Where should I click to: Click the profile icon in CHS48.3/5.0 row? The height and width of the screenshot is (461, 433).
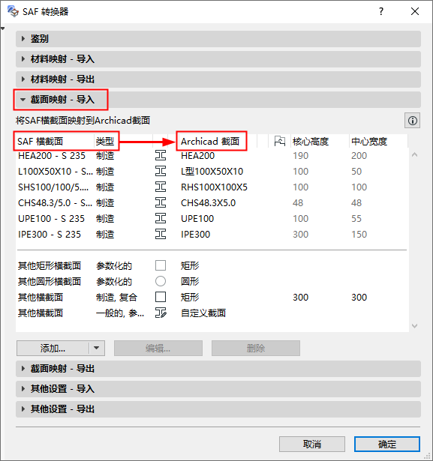pyautogui.click(x=161, y=203)
